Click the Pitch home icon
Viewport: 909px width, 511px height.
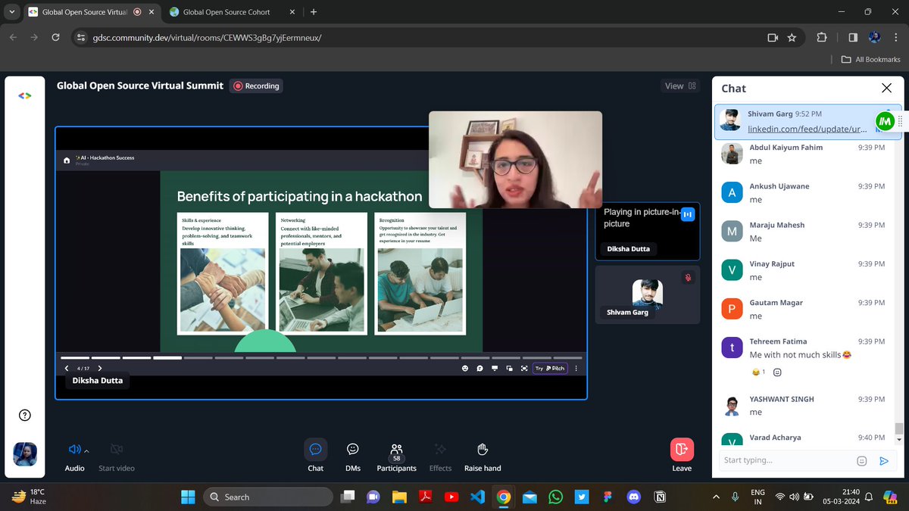[x=67, y=160]
